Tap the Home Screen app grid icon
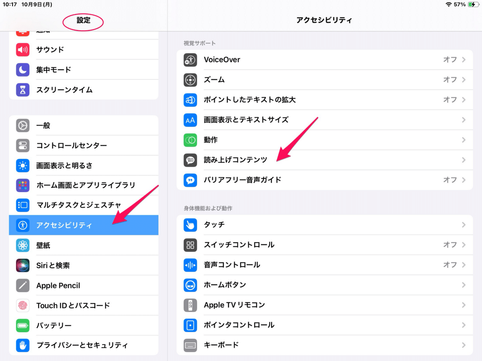The image size is (482, 361). [x=23, y=185]
